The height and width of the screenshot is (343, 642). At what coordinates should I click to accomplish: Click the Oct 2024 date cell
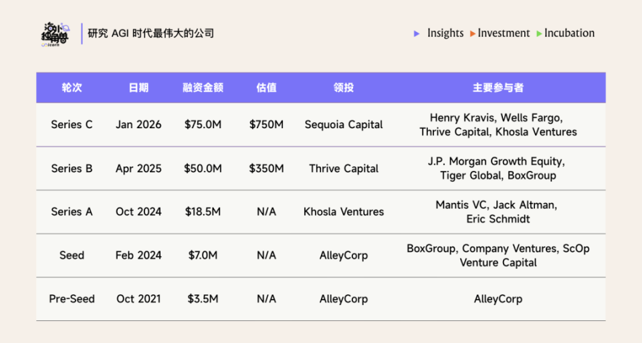[138, 212]
